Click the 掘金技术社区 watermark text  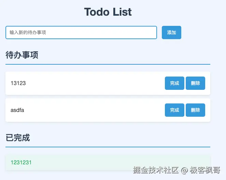[x=156, y=170]
